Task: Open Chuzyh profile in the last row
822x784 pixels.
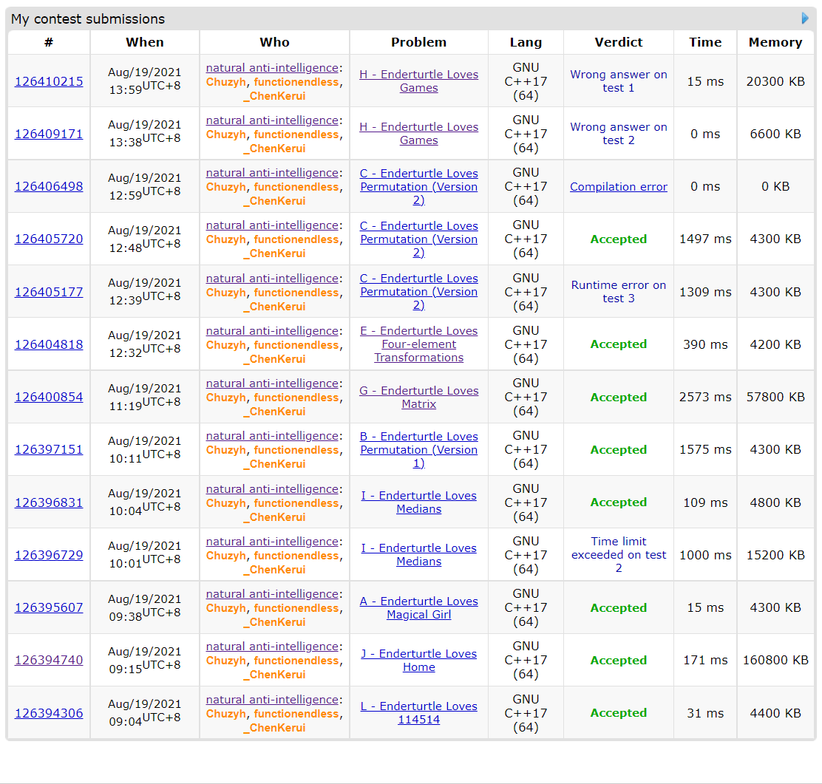Action: pyautogui.click(x=225, y=714)
